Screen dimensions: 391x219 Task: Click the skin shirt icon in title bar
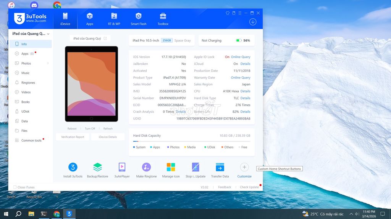click(x=228, y=13)
